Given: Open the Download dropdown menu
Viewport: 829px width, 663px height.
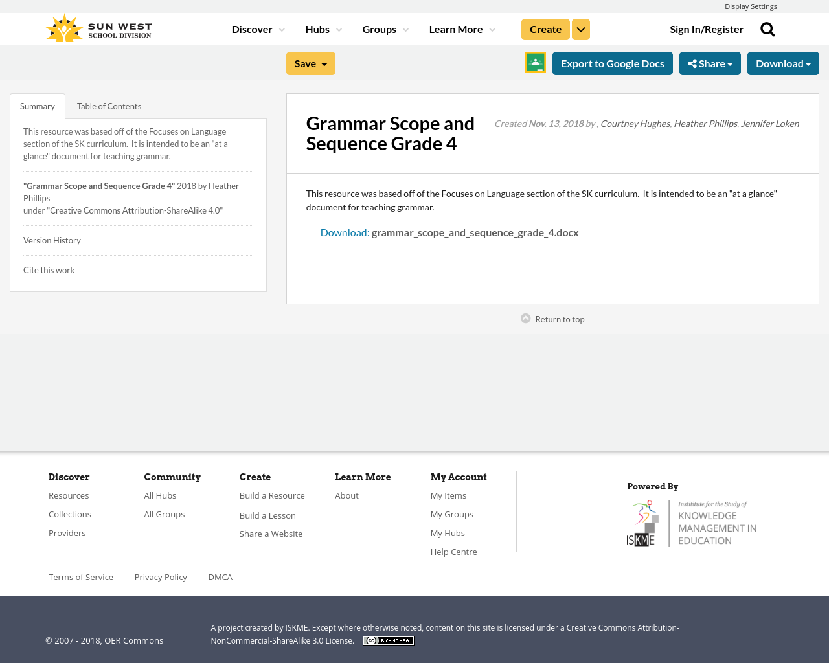Looking at the screenshot, I should [x=783, y=63].
